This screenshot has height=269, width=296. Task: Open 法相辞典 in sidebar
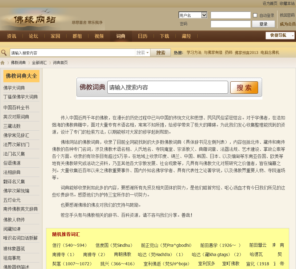point(12,172)
